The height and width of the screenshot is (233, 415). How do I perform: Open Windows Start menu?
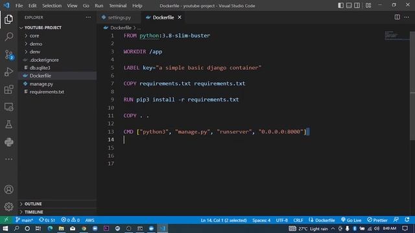[5, 228]
